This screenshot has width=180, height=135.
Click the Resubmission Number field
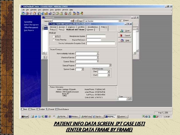96,36
